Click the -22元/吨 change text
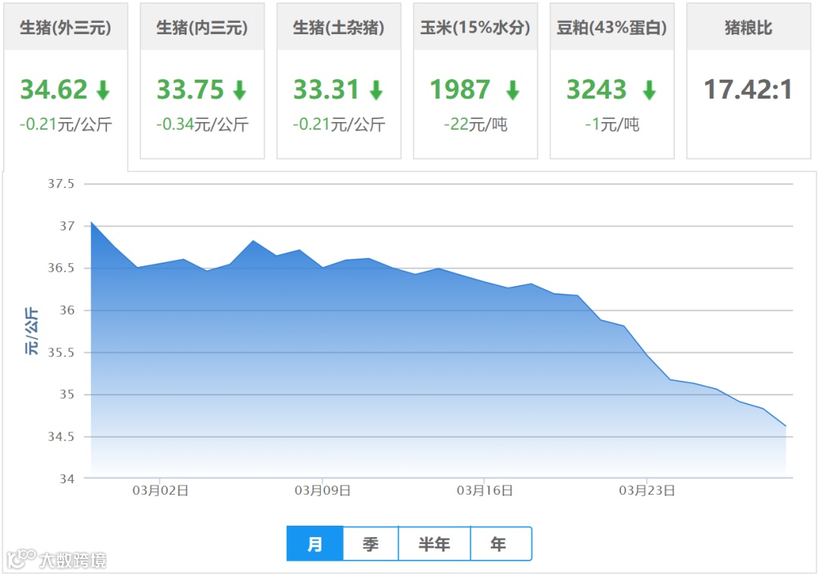This screenshot has width=819, height=575. tap(475, 124)
